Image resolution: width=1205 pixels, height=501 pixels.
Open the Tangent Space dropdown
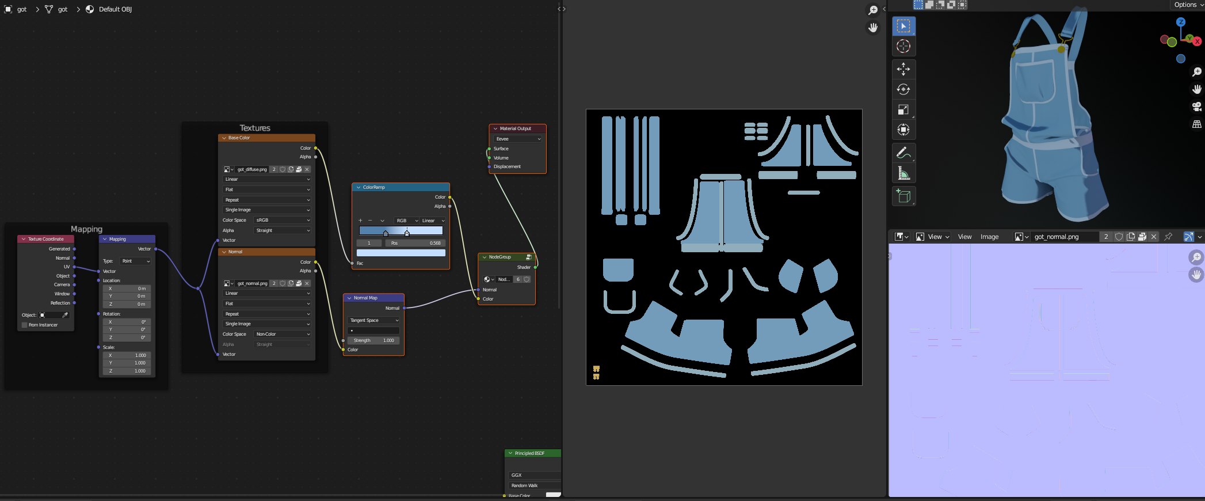pos(373,320)
